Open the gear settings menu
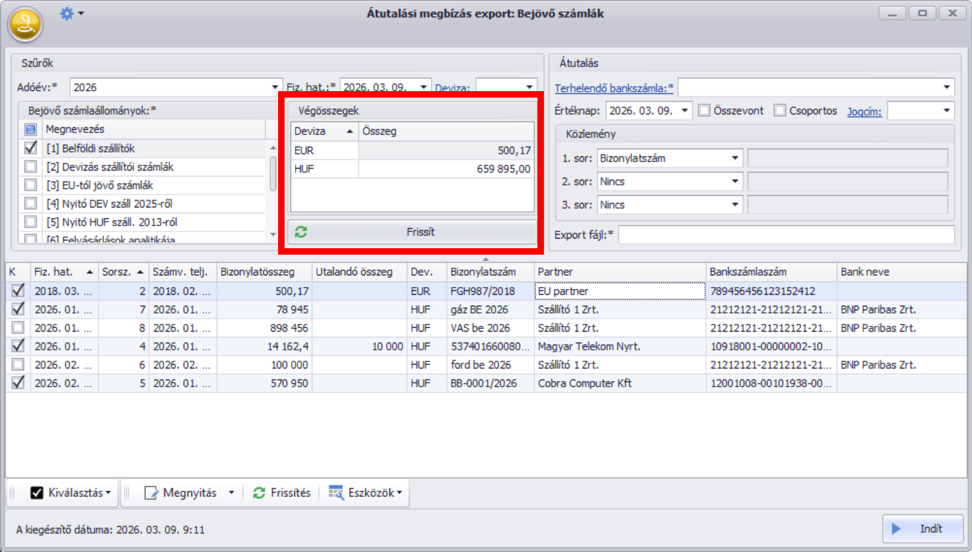This screenshot has width=972, height=552. tap(67, 14)
